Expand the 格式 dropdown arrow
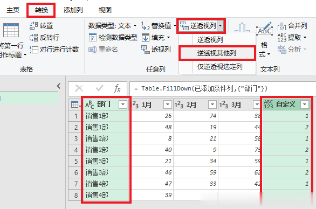The image size is (316, 209). (269, 54)
